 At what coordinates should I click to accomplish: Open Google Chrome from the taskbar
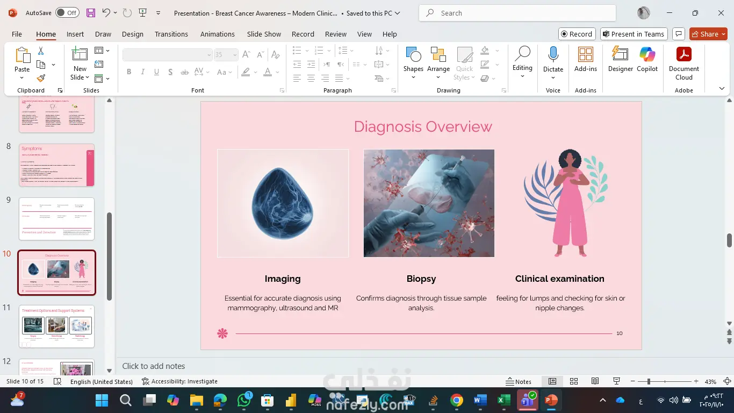coord(457,400)
